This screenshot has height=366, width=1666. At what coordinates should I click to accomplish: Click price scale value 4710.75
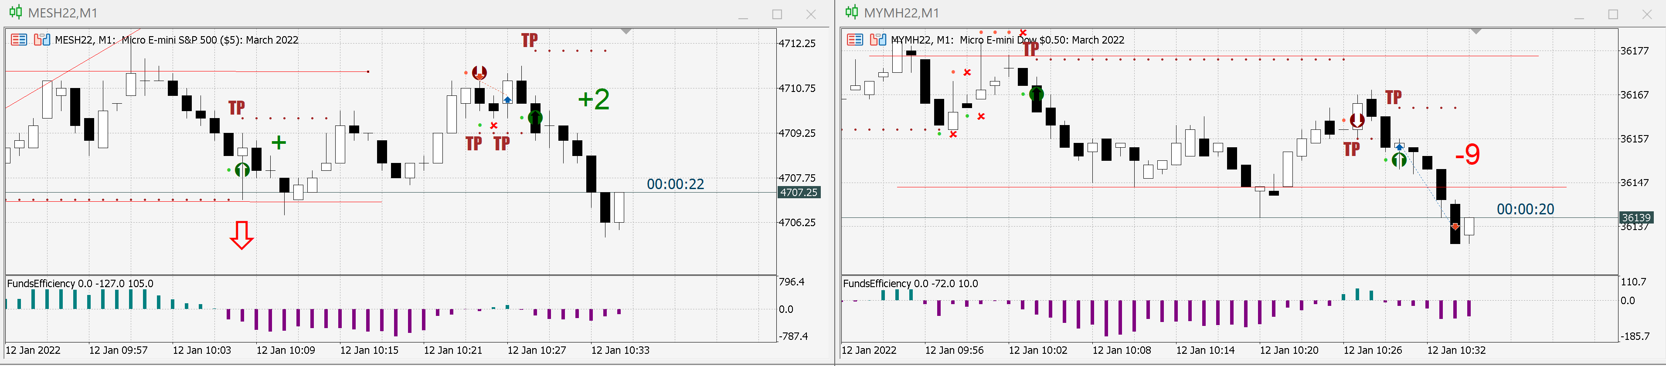point(797,88)
